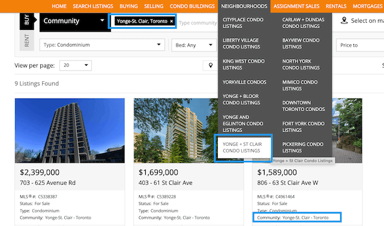Viewport: 384px width, 226px height.
Task: Select CityPlace Condo Listings
Action: 243,23
